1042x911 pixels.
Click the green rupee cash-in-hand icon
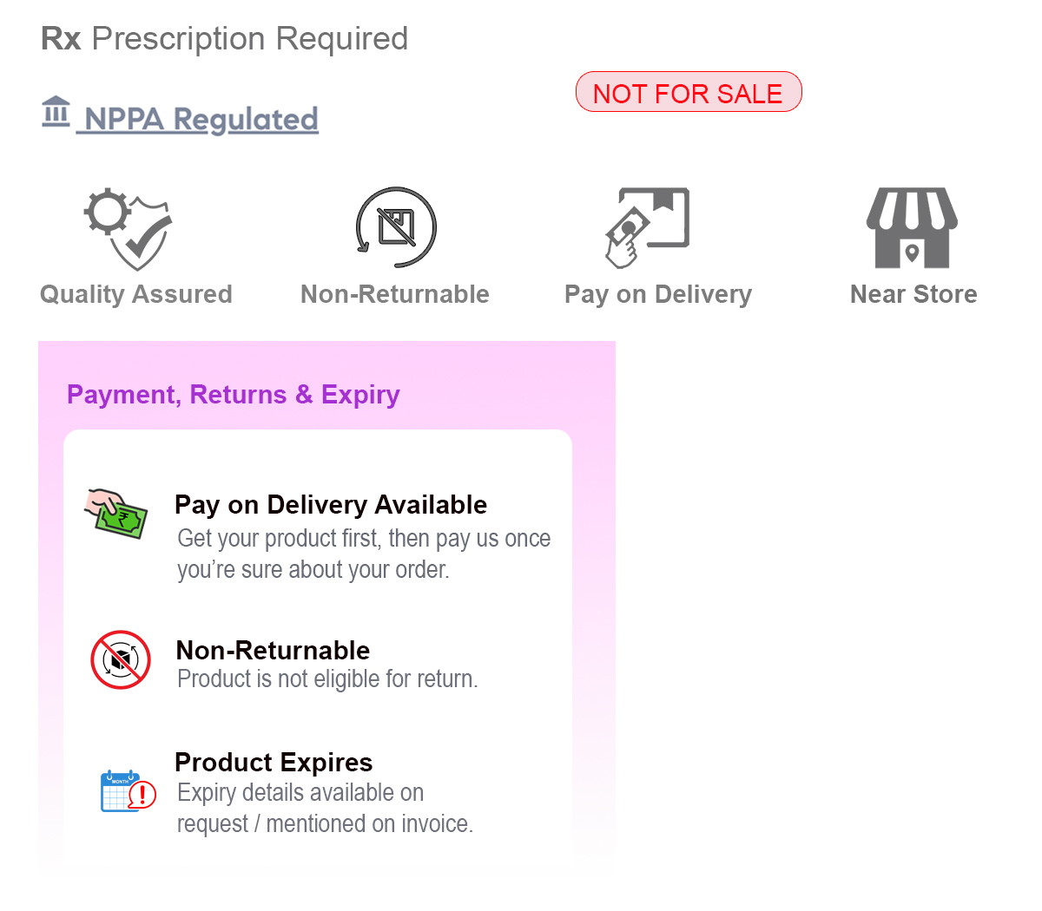pyautogui.click(x=116, y=514)
